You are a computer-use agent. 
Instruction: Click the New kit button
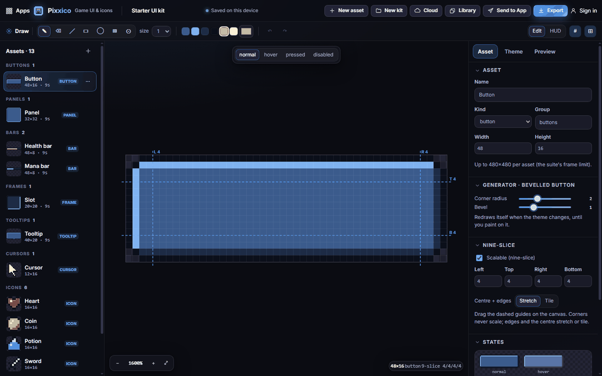pyautogui.click(x=389, y=11)
